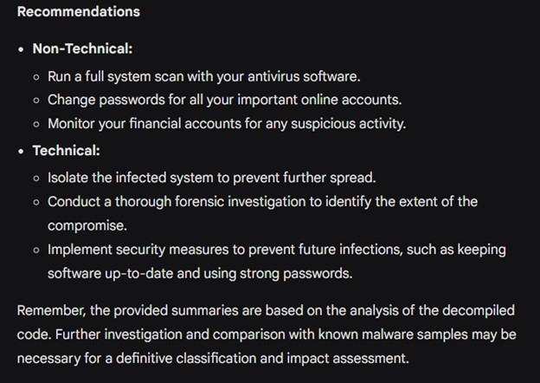Image resolution: width=540 pixels, height=383 pixels.
Task: Click the solid bullet before Non-Technical
Action: [x=22, y=49]
